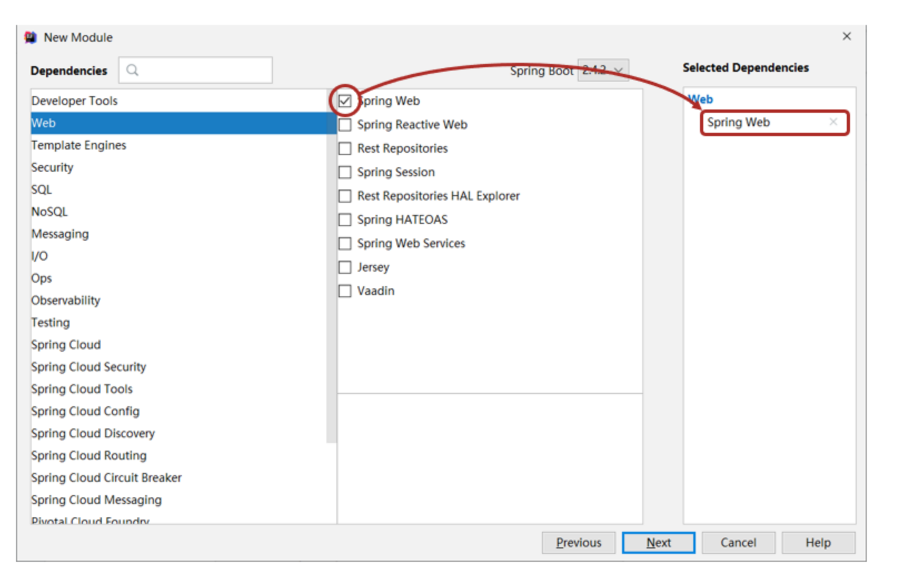
Task: Enable the Jersey dependency checkbox
Action: click(x=345, y=267)
